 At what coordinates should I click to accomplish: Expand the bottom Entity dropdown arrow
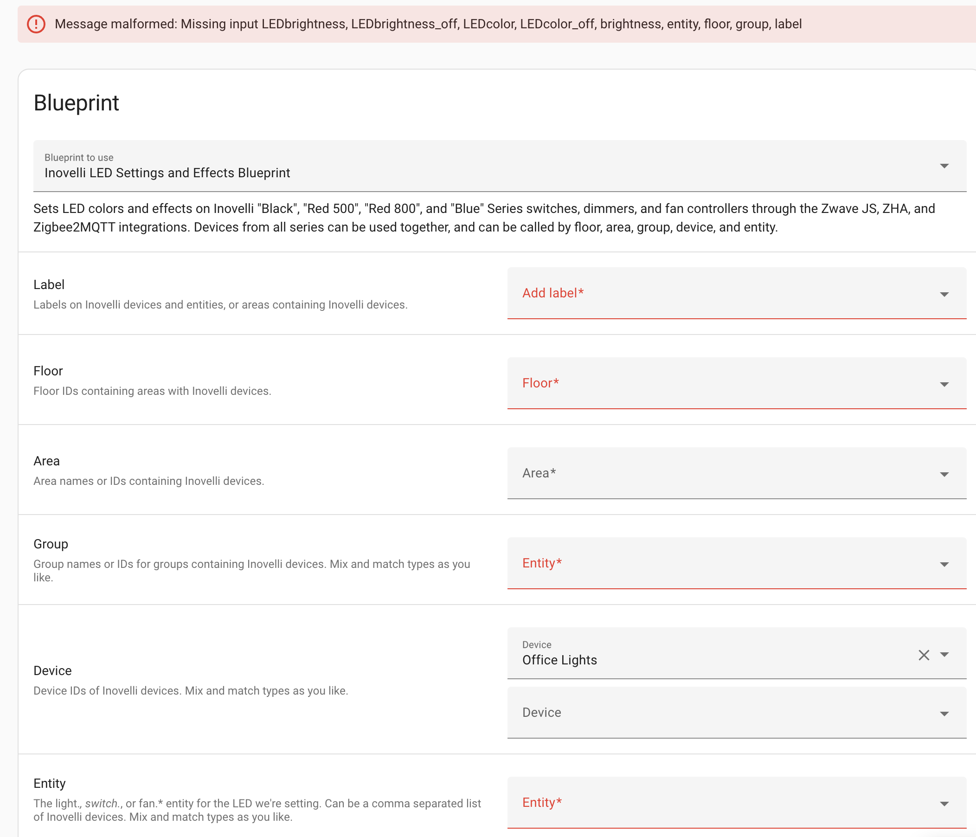[x=944, y=804]
